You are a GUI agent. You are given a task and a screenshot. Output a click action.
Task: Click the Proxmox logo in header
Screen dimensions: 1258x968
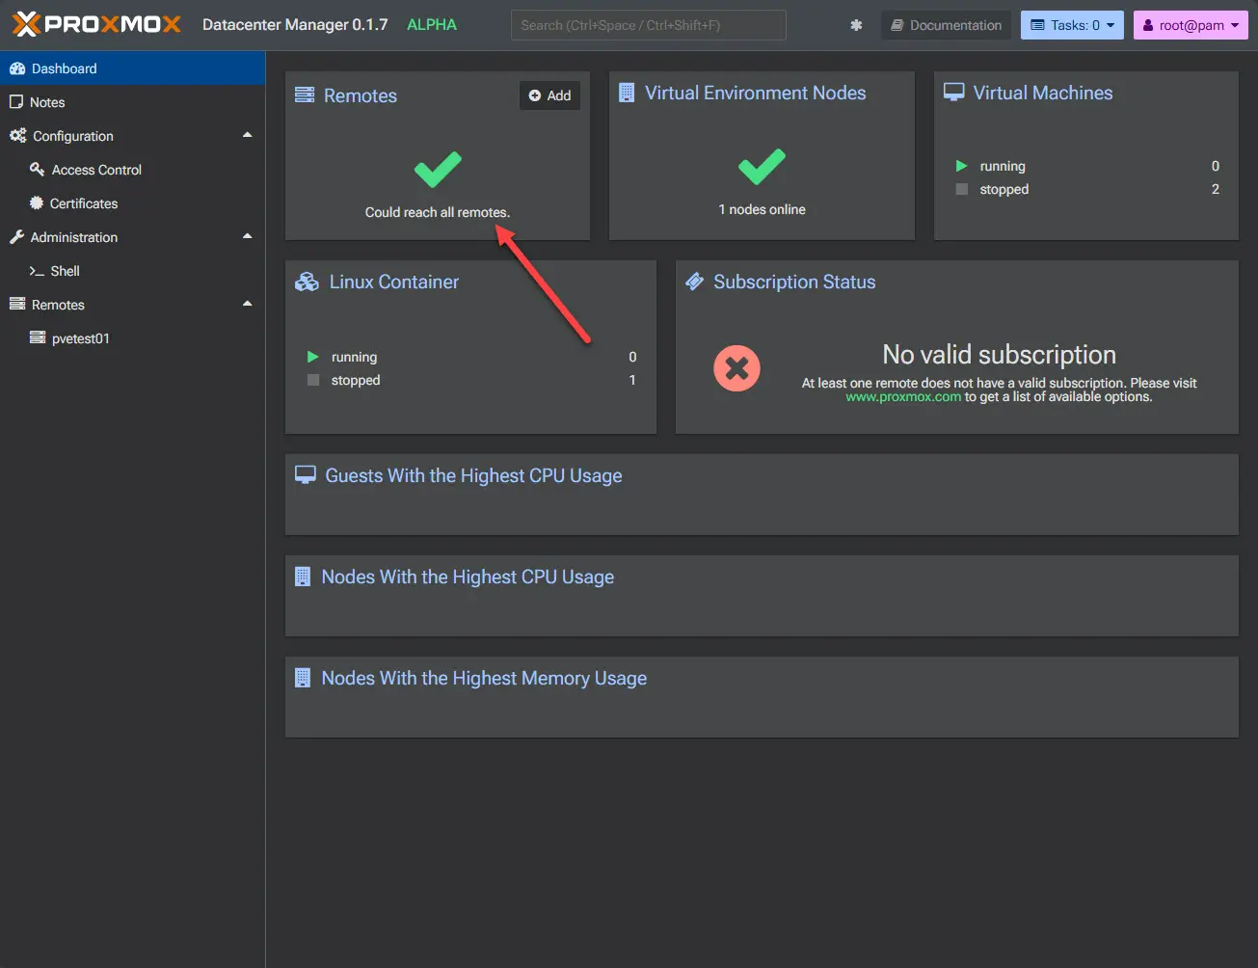pyautogui.click(x=96, y=24)
